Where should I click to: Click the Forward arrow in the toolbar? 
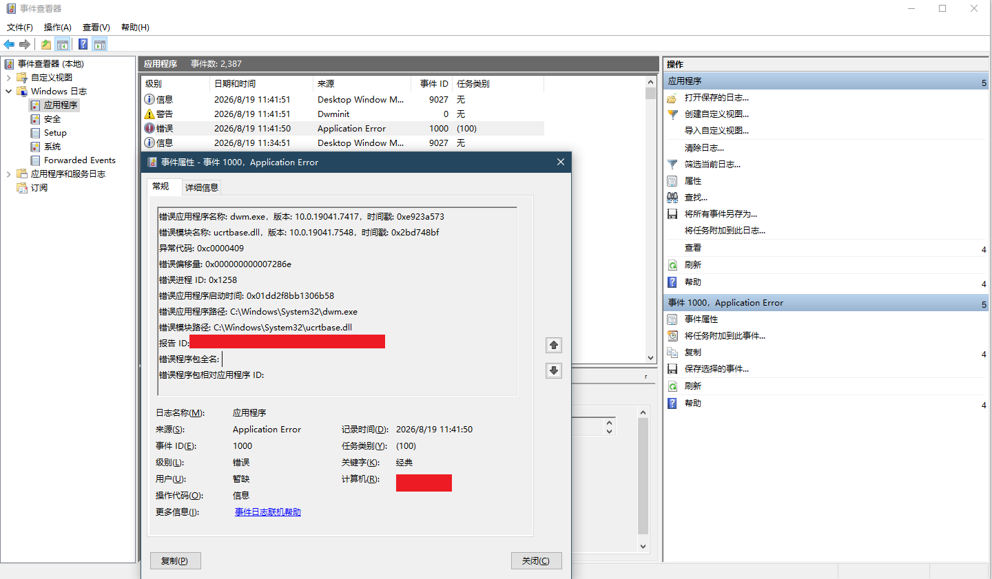[x=25, y=44]
